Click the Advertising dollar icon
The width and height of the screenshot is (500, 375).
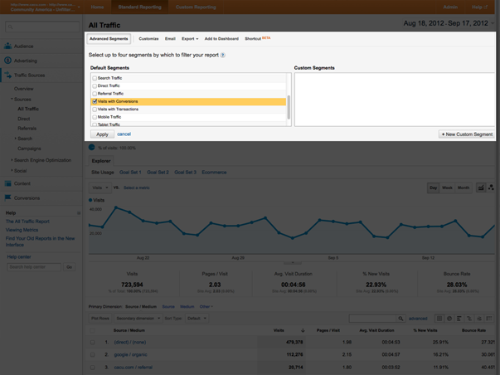(7, 61)
